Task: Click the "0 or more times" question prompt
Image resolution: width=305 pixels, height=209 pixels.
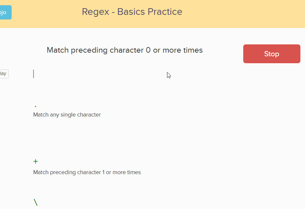Action: 124,50
